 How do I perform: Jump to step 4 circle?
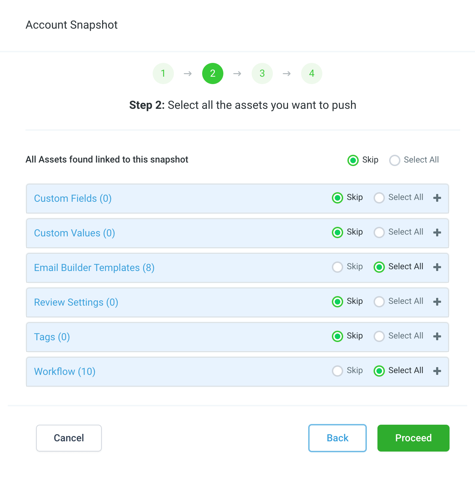tap(312, 73)
